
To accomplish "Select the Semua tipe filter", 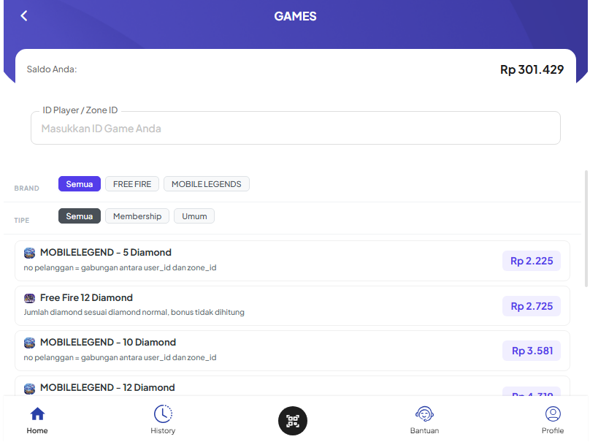I will (x=80, y=216).
